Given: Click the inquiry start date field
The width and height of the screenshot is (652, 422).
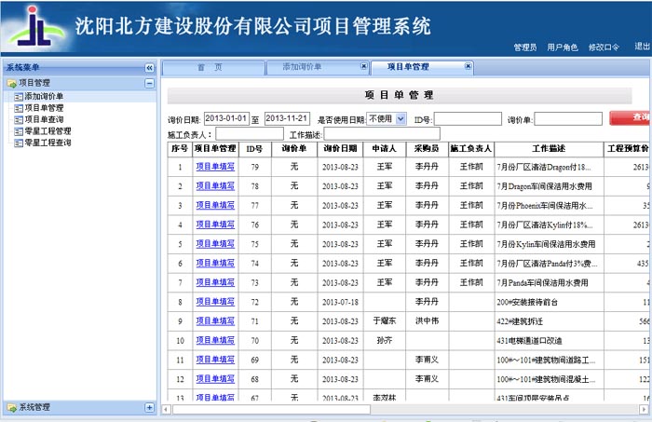Looking at the screenshot, I should (225, 118).
